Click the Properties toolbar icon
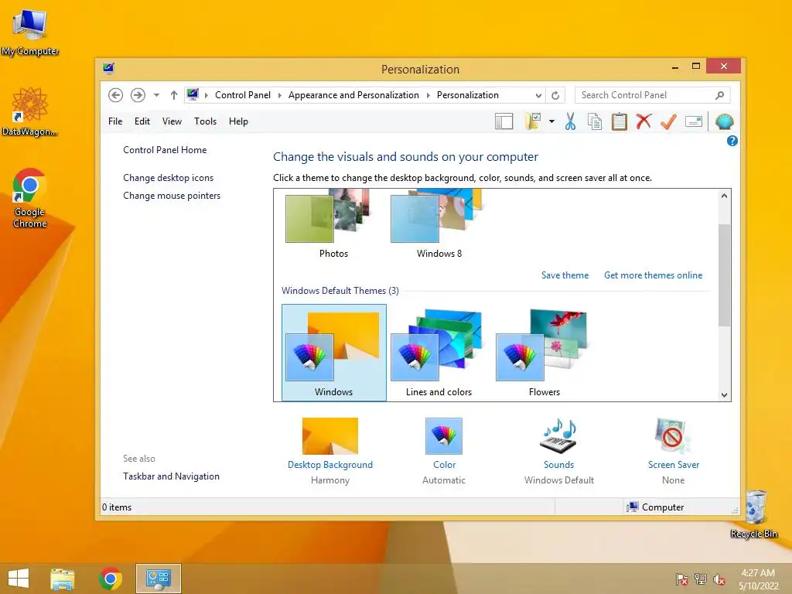The image size is (792, 594). point(694,121)
